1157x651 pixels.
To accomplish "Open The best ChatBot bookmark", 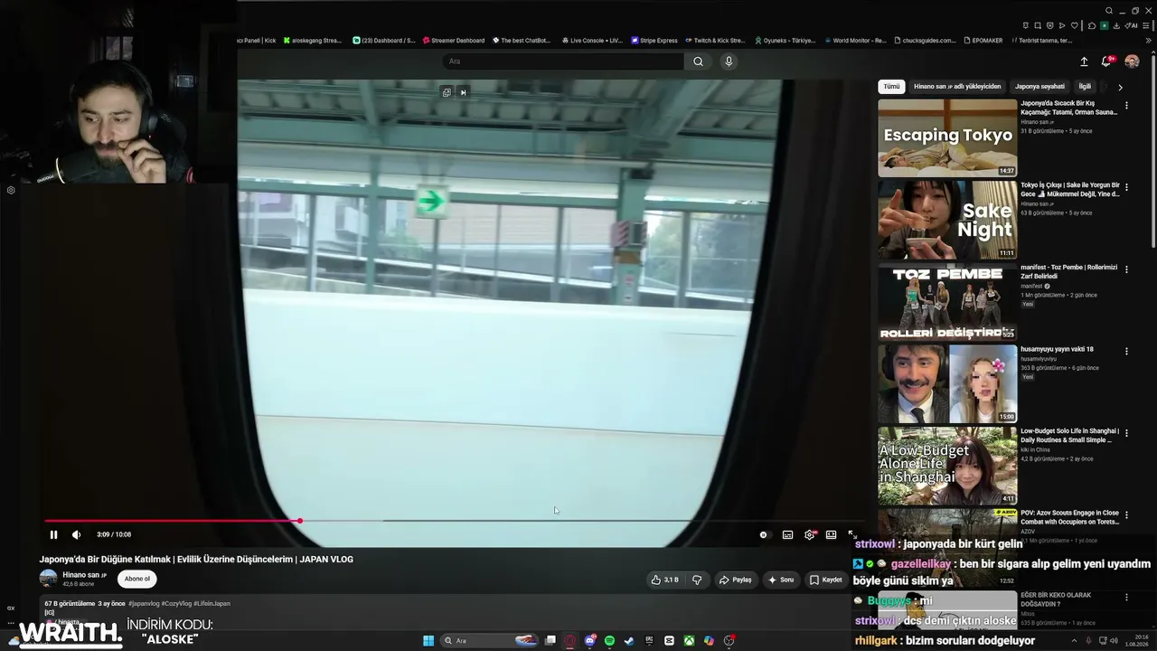I will [522, 41].
